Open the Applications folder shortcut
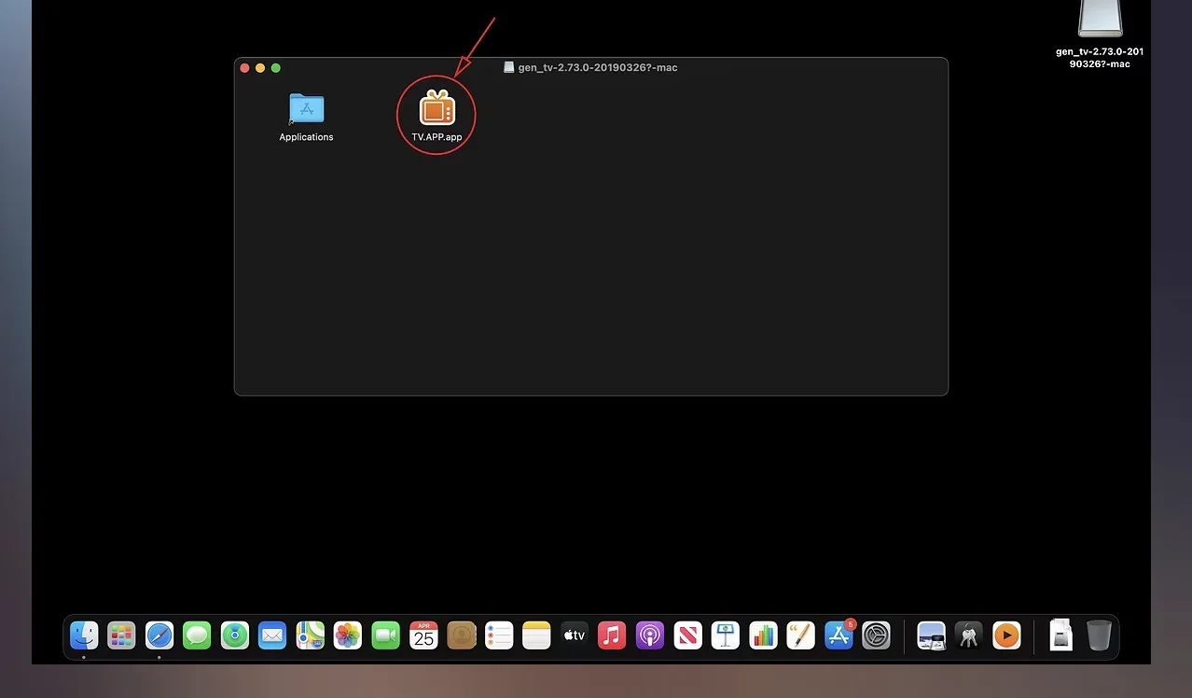 pyautogui.click(x=306, y=109)
